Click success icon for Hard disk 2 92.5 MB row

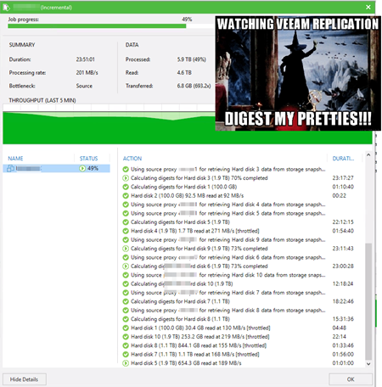[x=126, y=196]
